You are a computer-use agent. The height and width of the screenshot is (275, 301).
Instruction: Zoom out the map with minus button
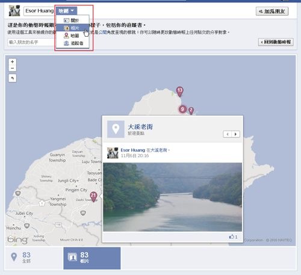[13, 68]
